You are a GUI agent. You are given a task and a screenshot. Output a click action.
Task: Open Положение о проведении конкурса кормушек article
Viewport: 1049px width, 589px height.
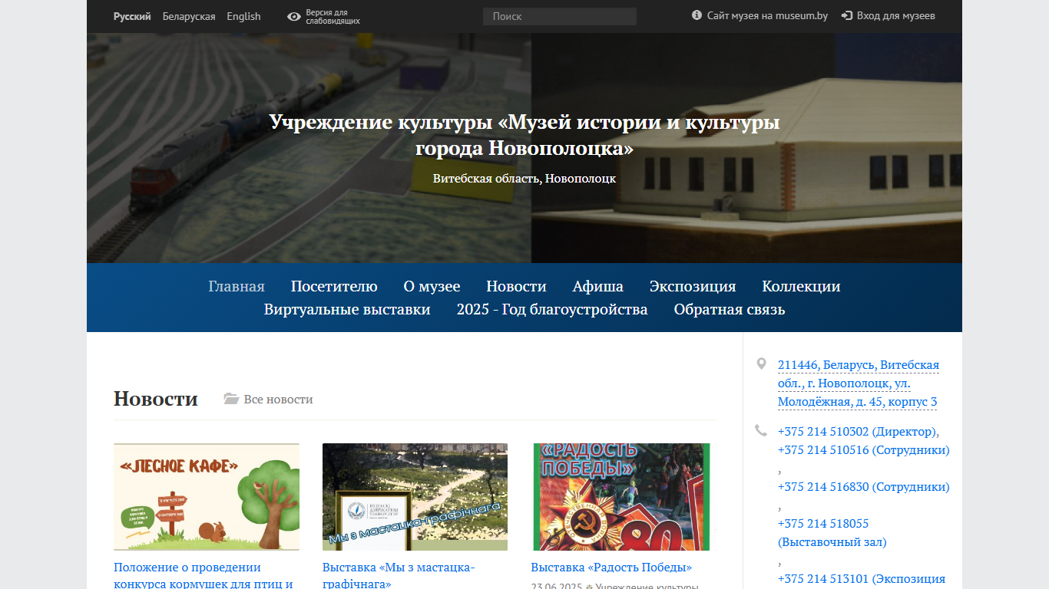(x=204, y=575)
